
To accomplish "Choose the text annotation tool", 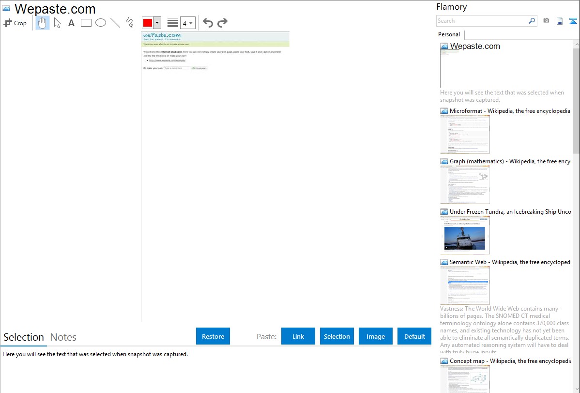I will coord(71,23).
